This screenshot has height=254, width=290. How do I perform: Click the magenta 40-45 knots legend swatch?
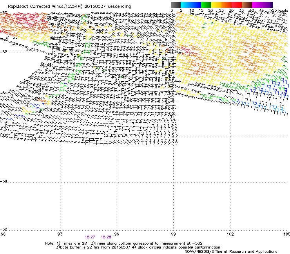(257, 5)
